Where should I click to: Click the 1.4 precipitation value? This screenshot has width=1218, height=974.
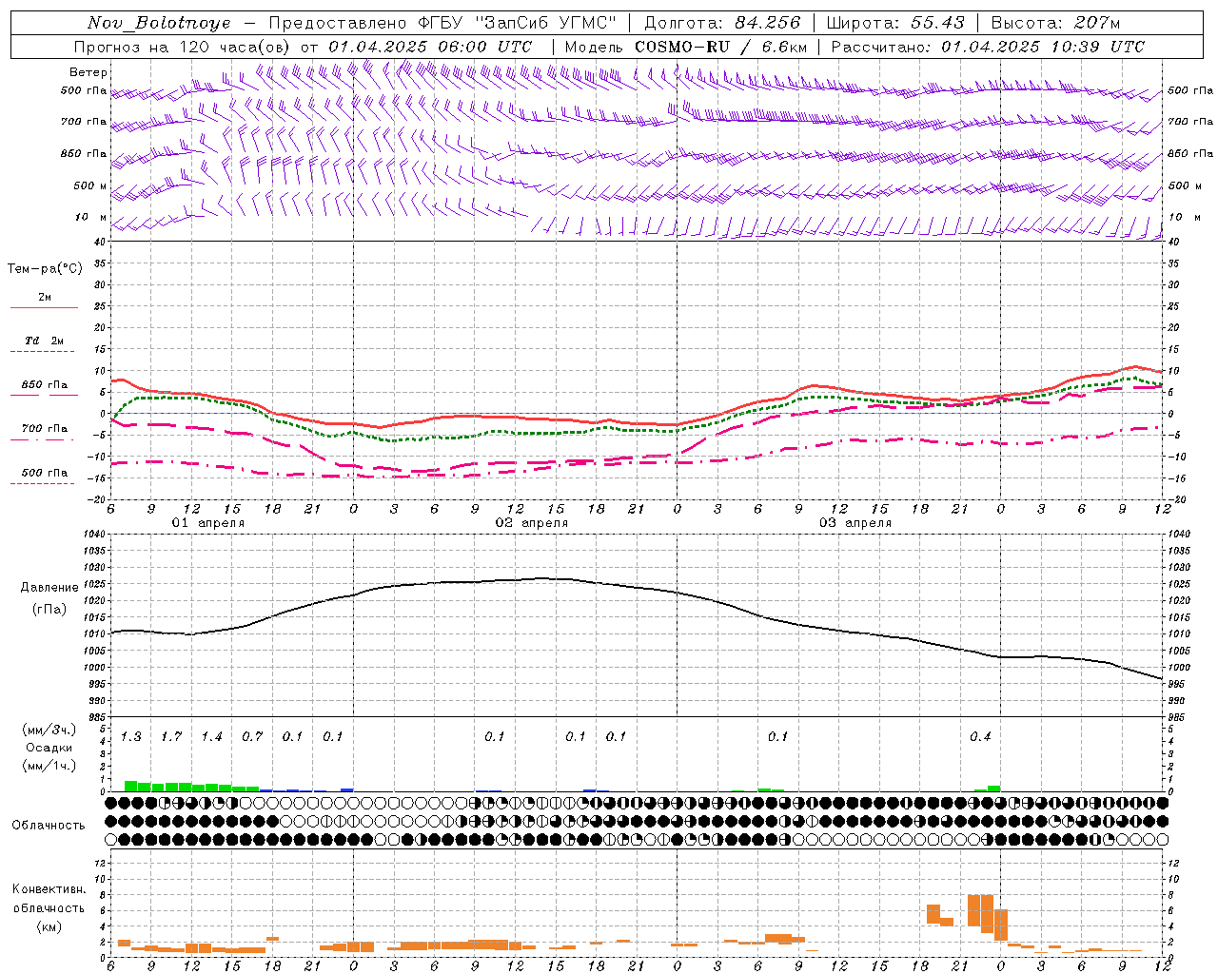point(211,736)
